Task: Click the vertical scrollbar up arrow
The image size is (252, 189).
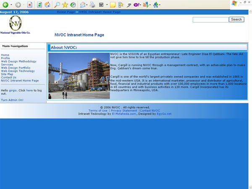Action: 250,12
